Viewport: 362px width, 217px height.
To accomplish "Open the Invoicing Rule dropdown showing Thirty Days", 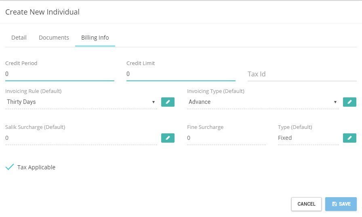I will pos(81,102).
